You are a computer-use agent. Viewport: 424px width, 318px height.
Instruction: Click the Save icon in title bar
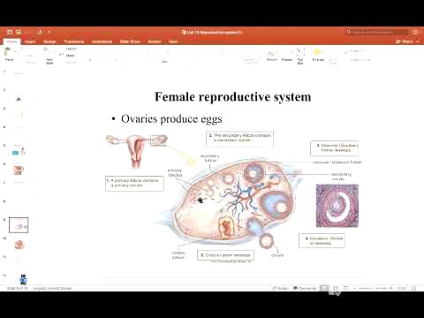(x=19, y=32)
